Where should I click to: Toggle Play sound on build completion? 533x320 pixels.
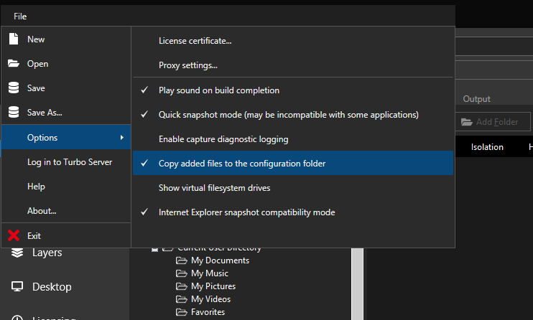[218, 90]
